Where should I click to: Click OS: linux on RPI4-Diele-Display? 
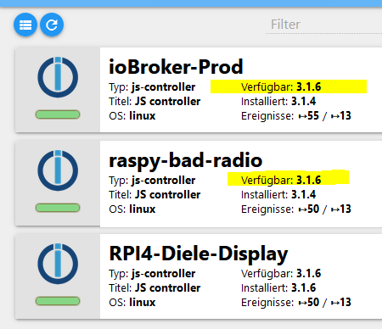click(132, 302)
